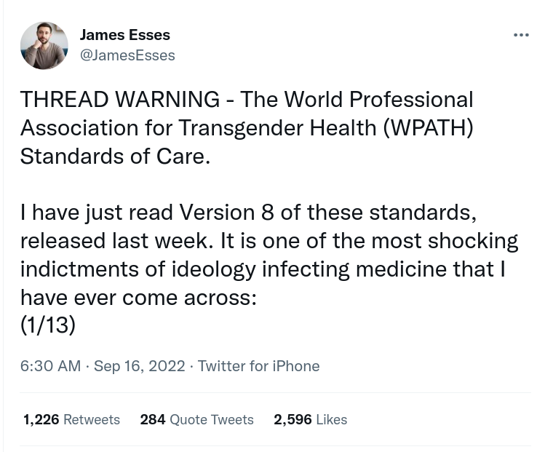Open the tweet's more options ellipsis menu
The width and height of the screenshot is (545, 452).
coord(521,35)
